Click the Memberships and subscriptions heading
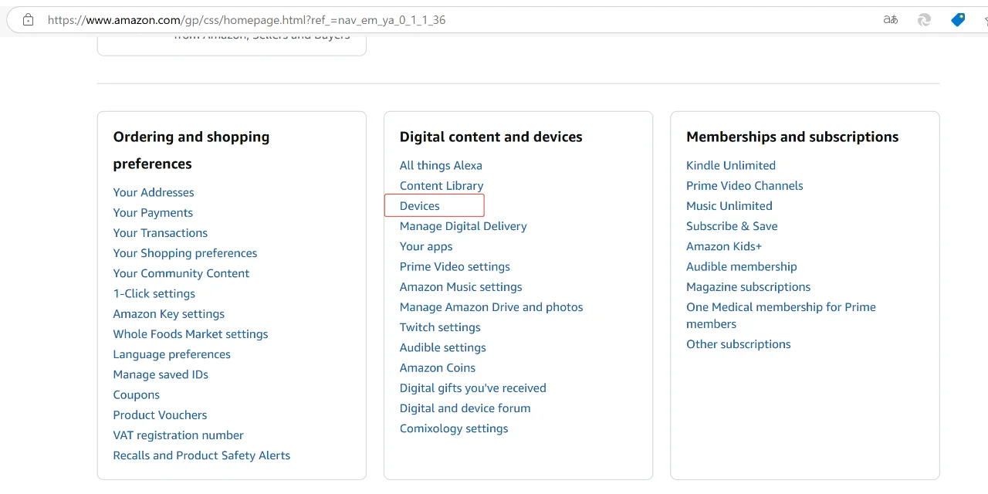The image size is (988, 494). (x=793, y=137)
